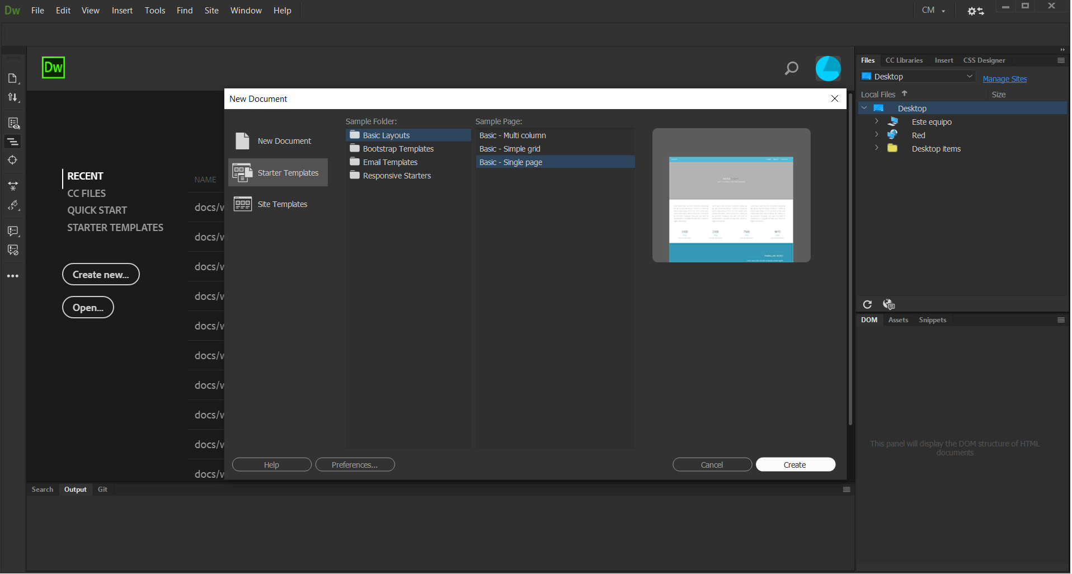Switch to the Snippets tab

click(x=933, y=320)
